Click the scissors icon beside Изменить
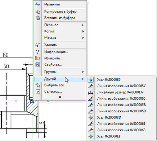This screenshot has height=141, width=157. point(37,4)
